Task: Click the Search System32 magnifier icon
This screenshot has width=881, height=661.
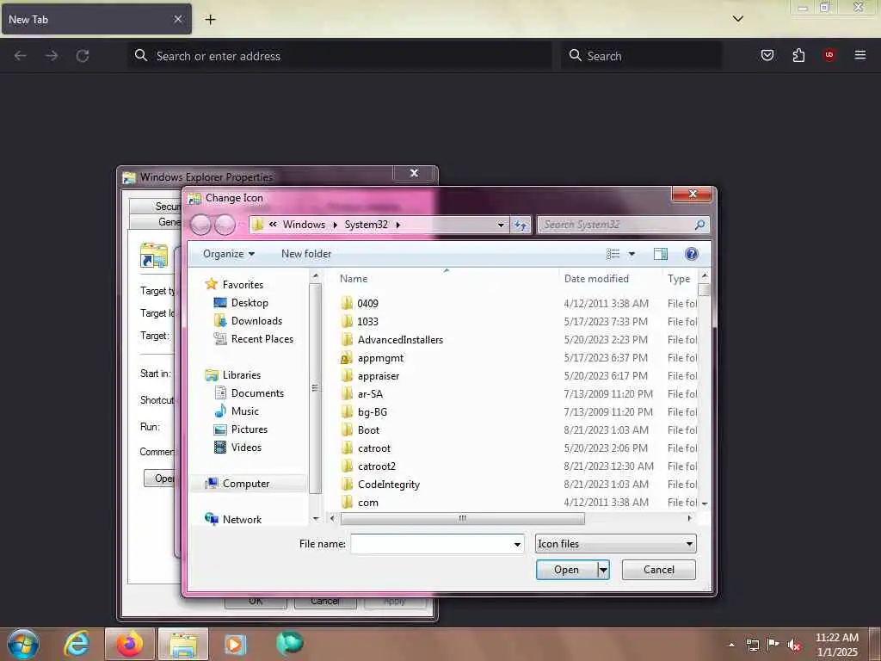Action: 699,225
